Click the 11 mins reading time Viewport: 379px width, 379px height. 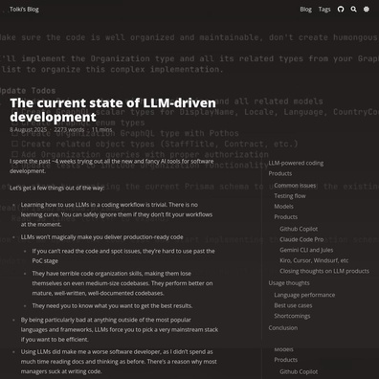click(101, 130)
